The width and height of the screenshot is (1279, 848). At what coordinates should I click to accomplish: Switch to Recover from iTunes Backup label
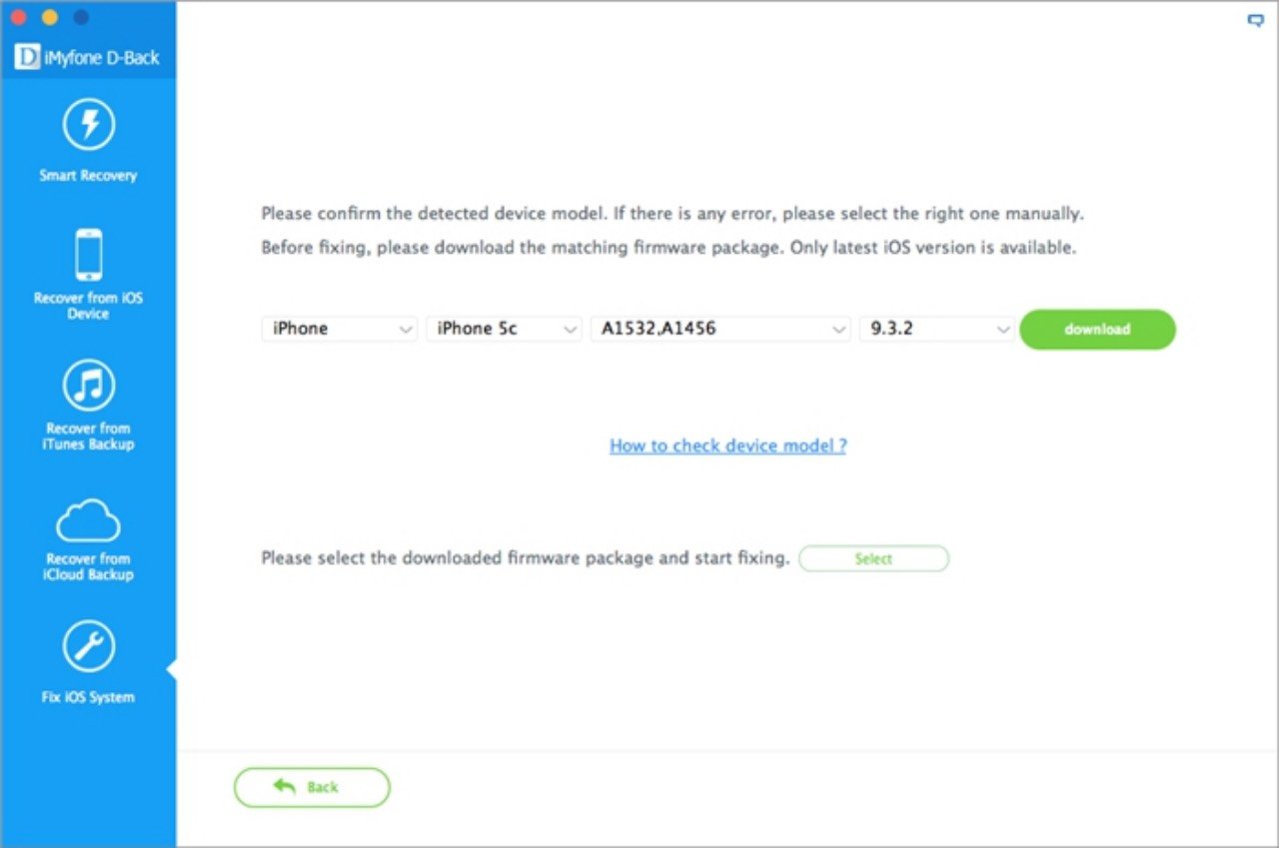click(88, 436)
